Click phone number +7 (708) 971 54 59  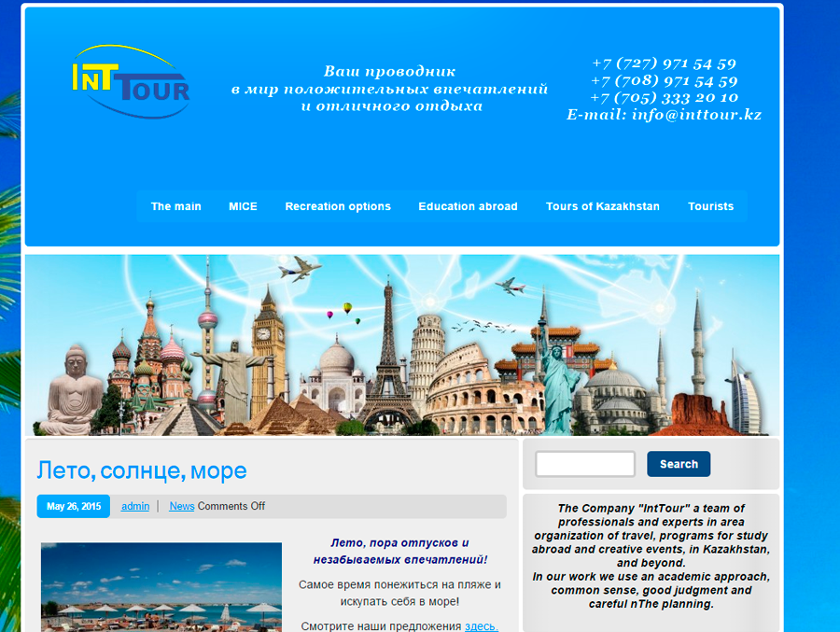pyautogui.click(x=664, y=81)
